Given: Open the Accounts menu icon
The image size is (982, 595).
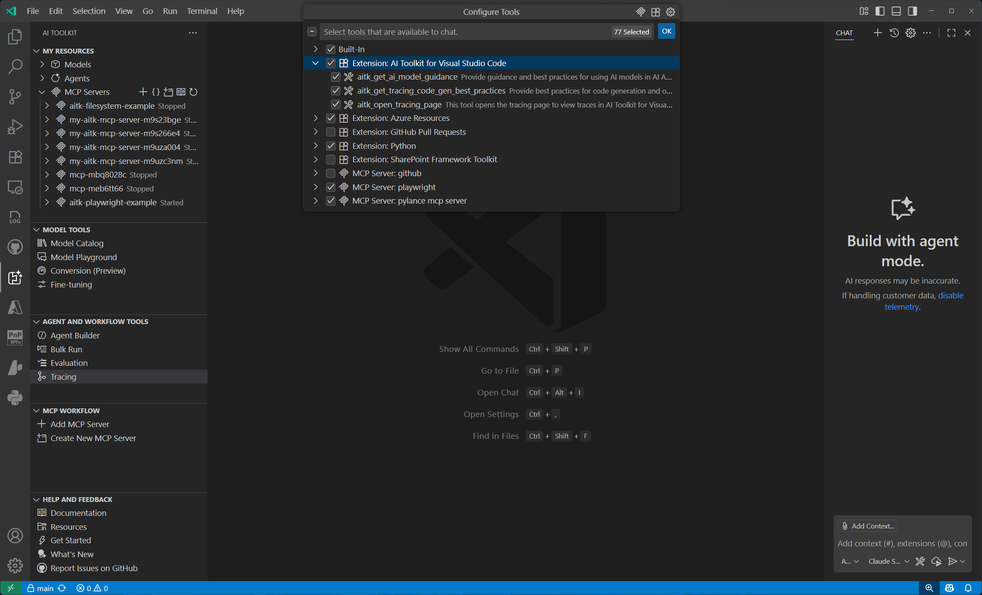Looking at the screenshot, I should (x=15, y=536).
